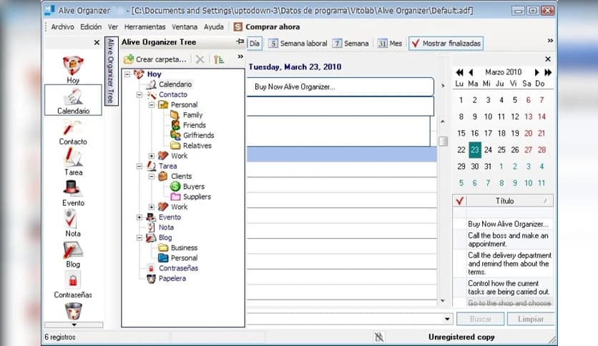The width and height of the screenshot is (598, 346).
Task: Open the Contacto sidebar icon
Action: [x=73, y=132]
